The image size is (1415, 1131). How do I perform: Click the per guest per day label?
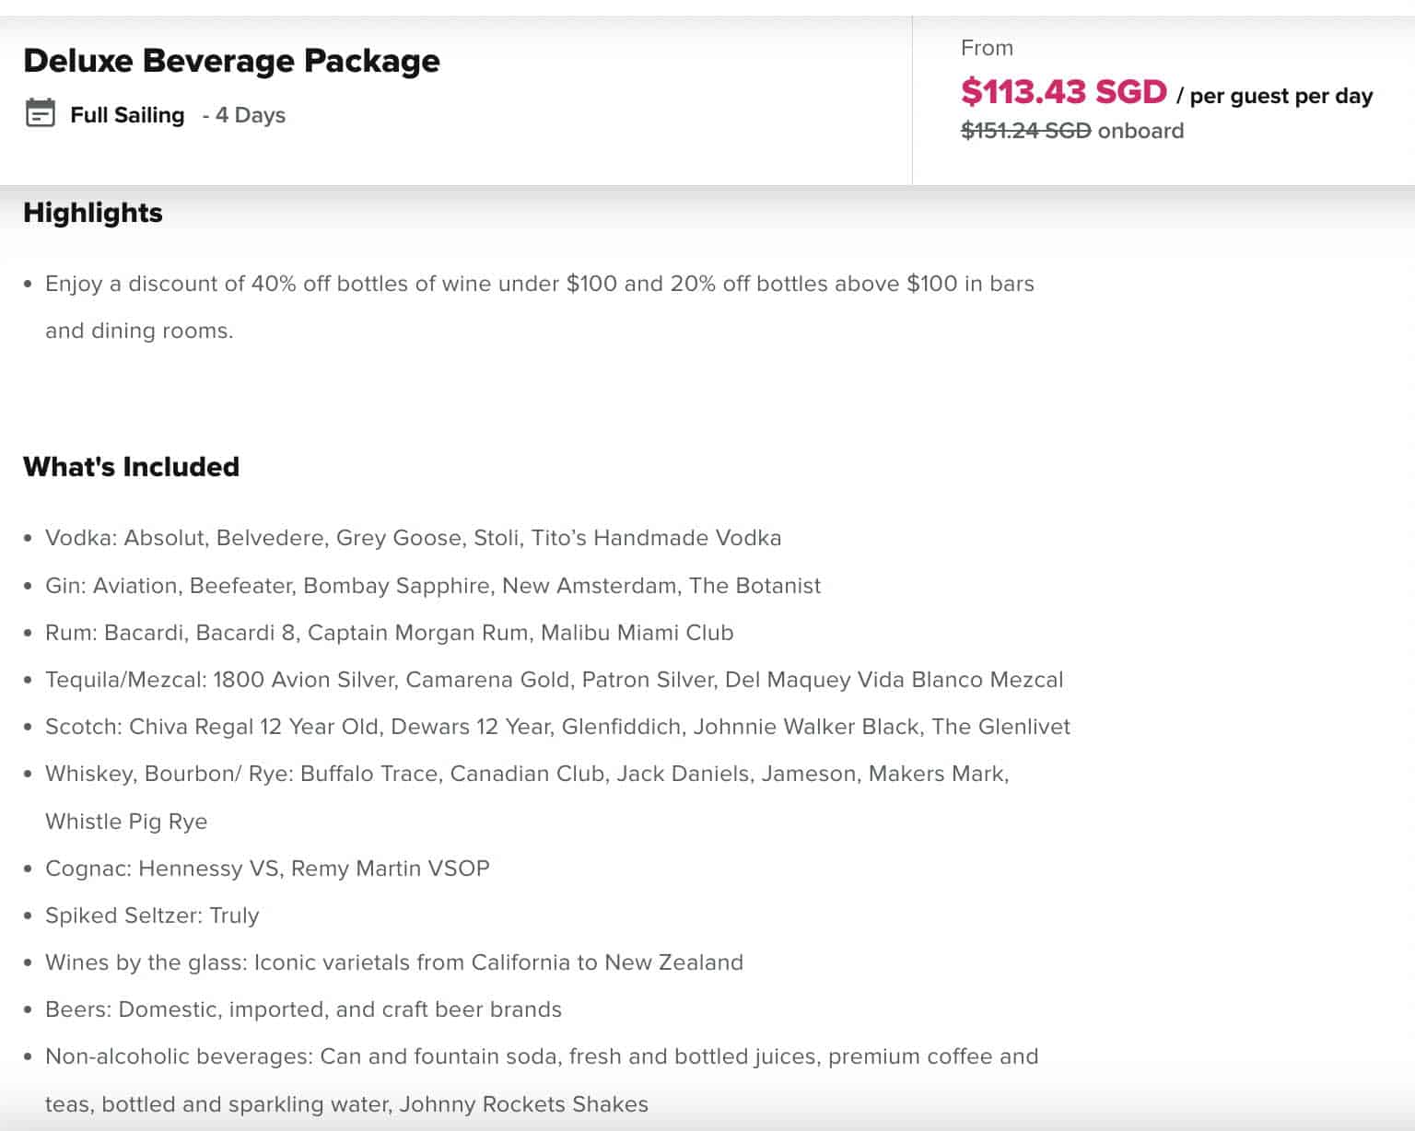click(x=1281, y=96)
